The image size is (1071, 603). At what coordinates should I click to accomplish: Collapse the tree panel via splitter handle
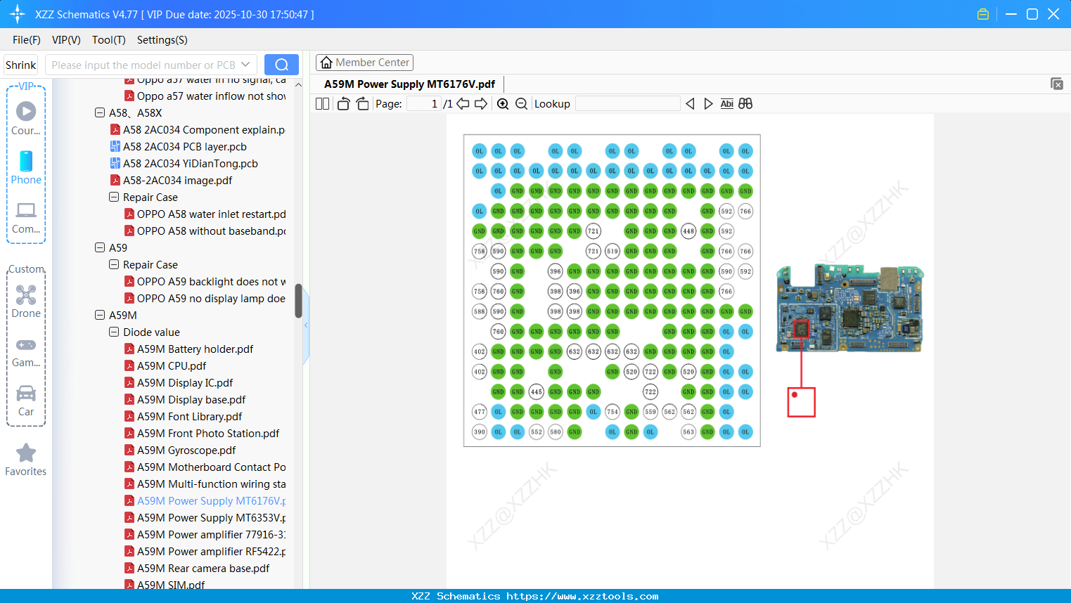click(x=305, y=325)
